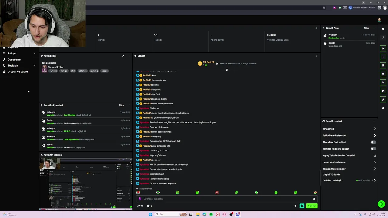Open the Etkinlik Akışı three-dot menu
Viewport: 388px width, 218px height.
[374, 28]
